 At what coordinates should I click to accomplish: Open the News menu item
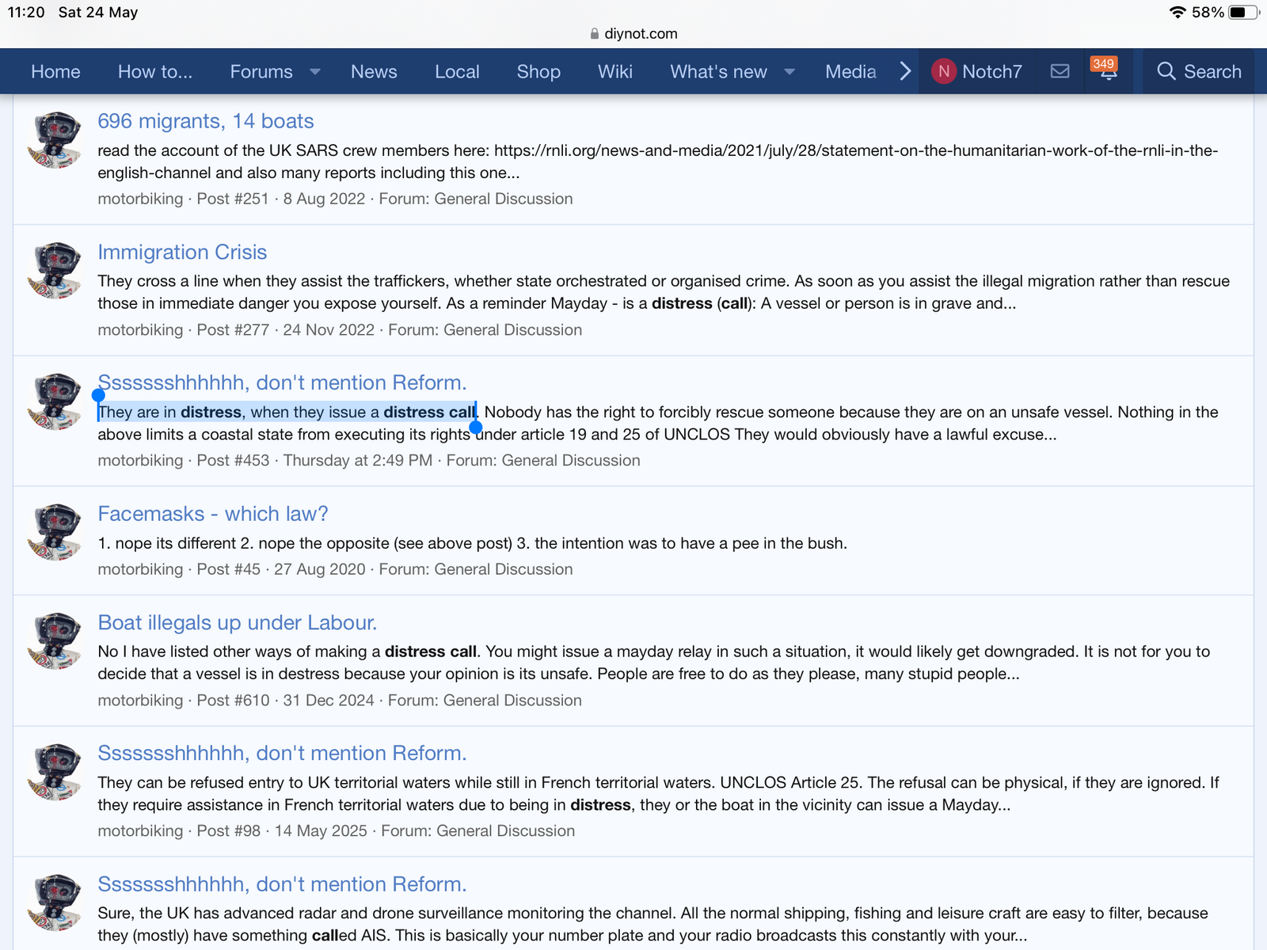point(374,71)
